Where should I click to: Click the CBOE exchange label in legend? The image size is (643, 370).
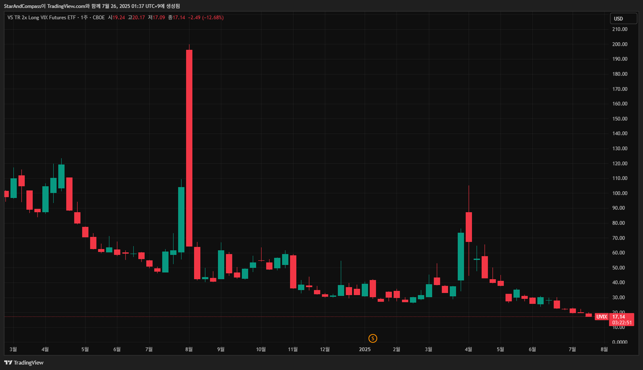pos(99,18)
